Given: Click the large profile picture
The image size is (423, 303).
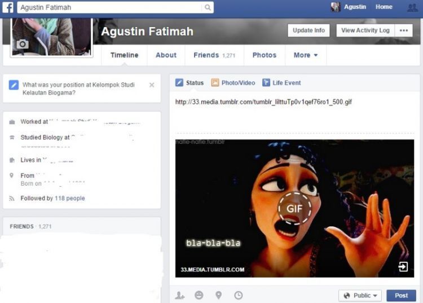Looking at the screenshot, I should coord(51,37).
